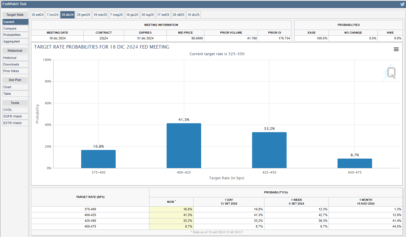Switch to the 7 nov24 meeting tab
The height and width of the screenshot is (237, 406).
coord(53,15)
